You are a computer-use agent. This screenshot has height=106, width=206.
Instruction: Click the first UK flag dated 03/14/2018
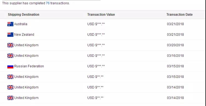click(x=10, y=88)
